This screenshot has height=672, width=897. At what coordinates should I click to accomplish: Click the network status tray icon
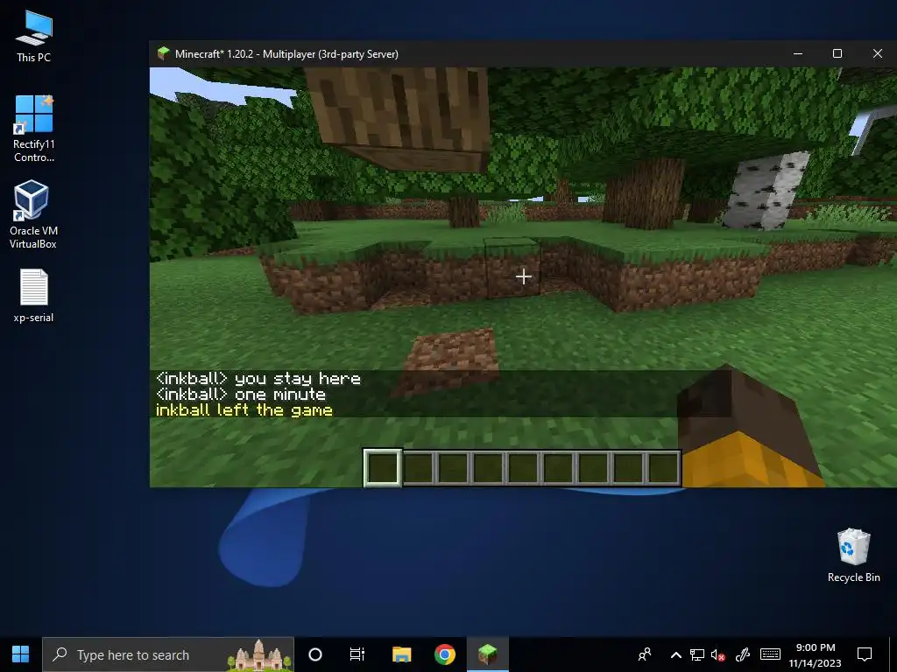click(x=696, y=654)
